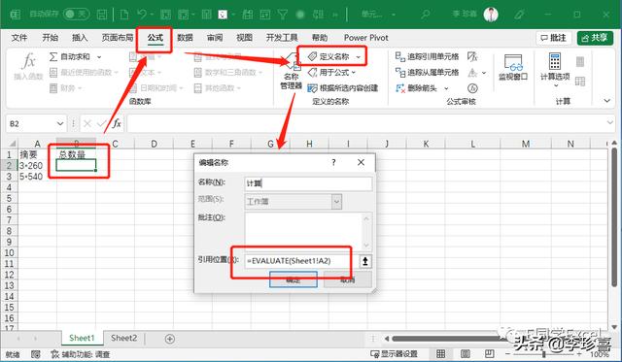
Task: Collapse the ribbon with the chevron
Action: pyautogui.click(x=606, y=101)
